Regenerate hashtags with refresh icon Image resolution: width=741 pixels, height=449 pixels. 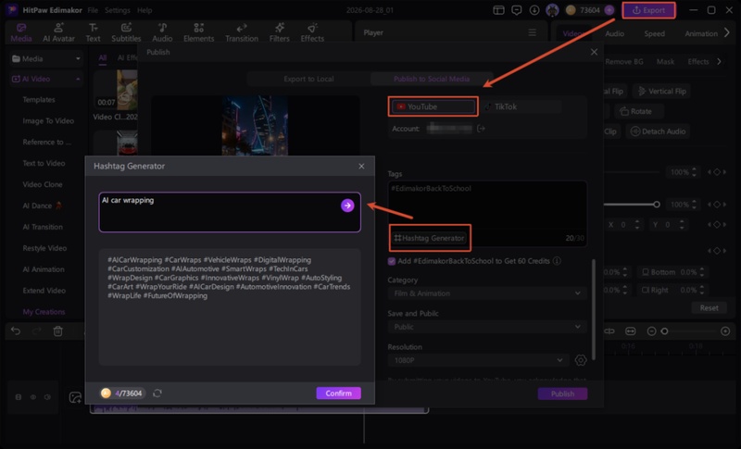[157, 393]
